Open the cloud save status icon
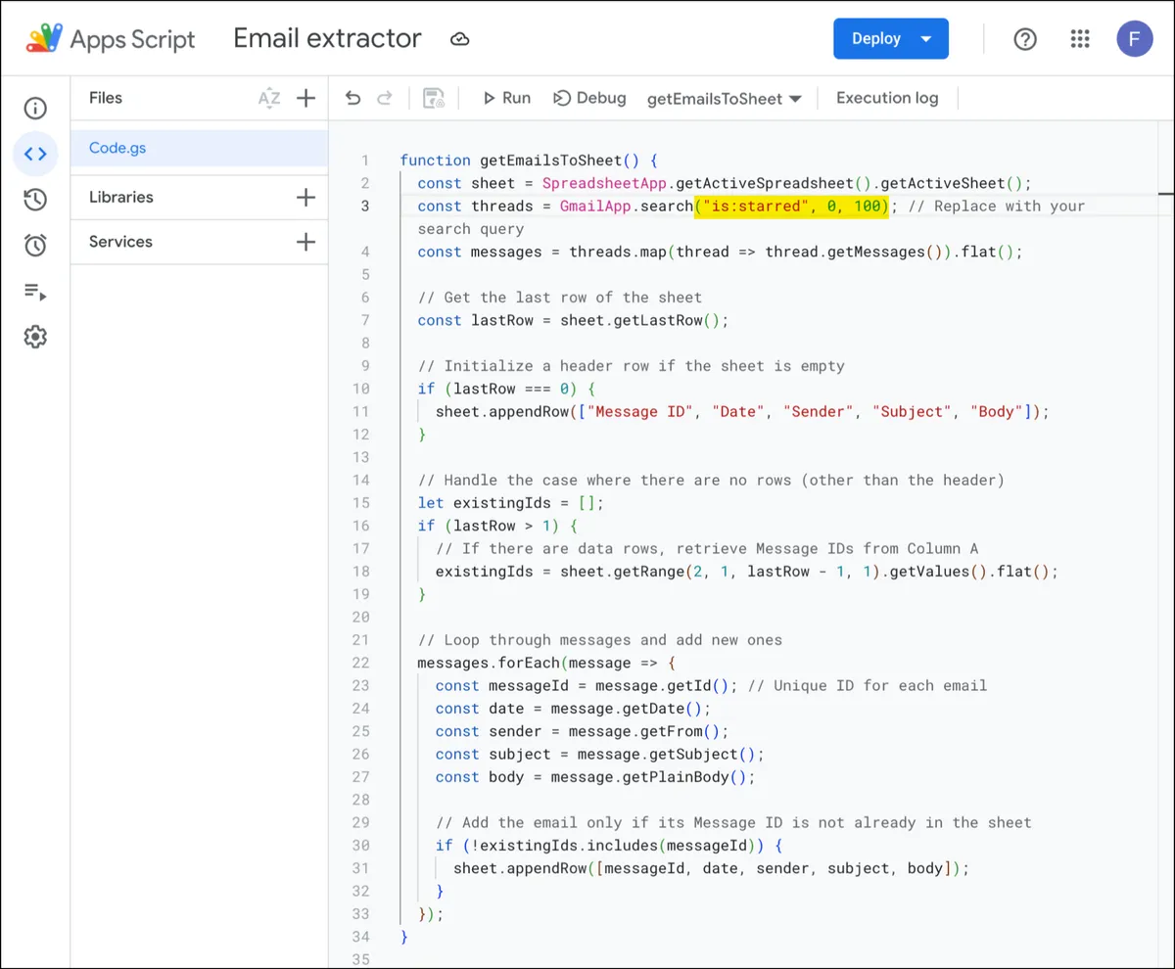 tap(459, 39)
